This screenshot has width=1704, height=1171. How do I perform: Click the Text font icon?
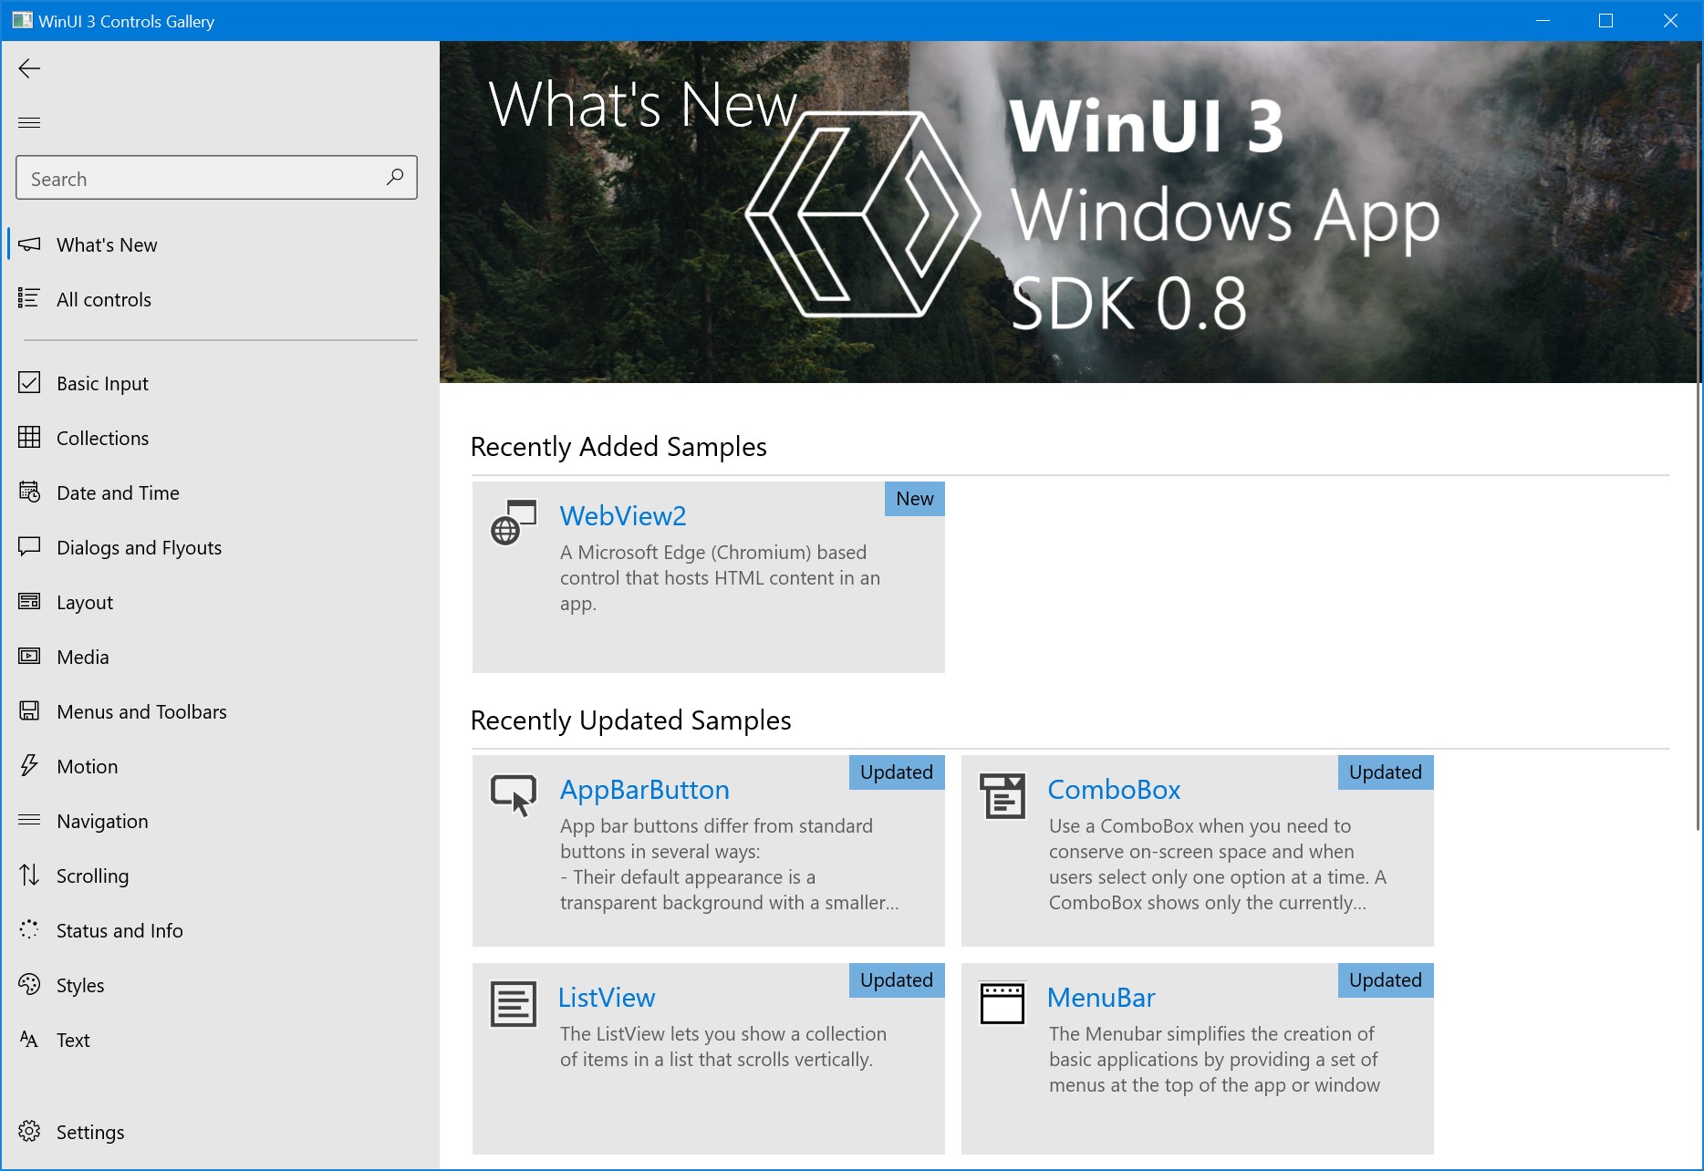click(29, 1039)
